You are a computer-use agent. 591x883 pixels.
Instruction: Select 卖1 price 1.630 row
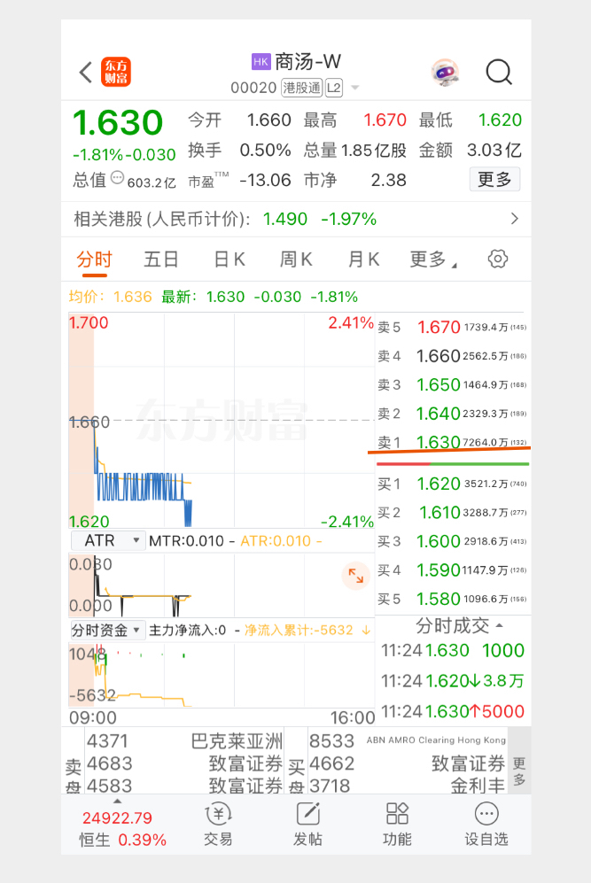tap(452, 442)
